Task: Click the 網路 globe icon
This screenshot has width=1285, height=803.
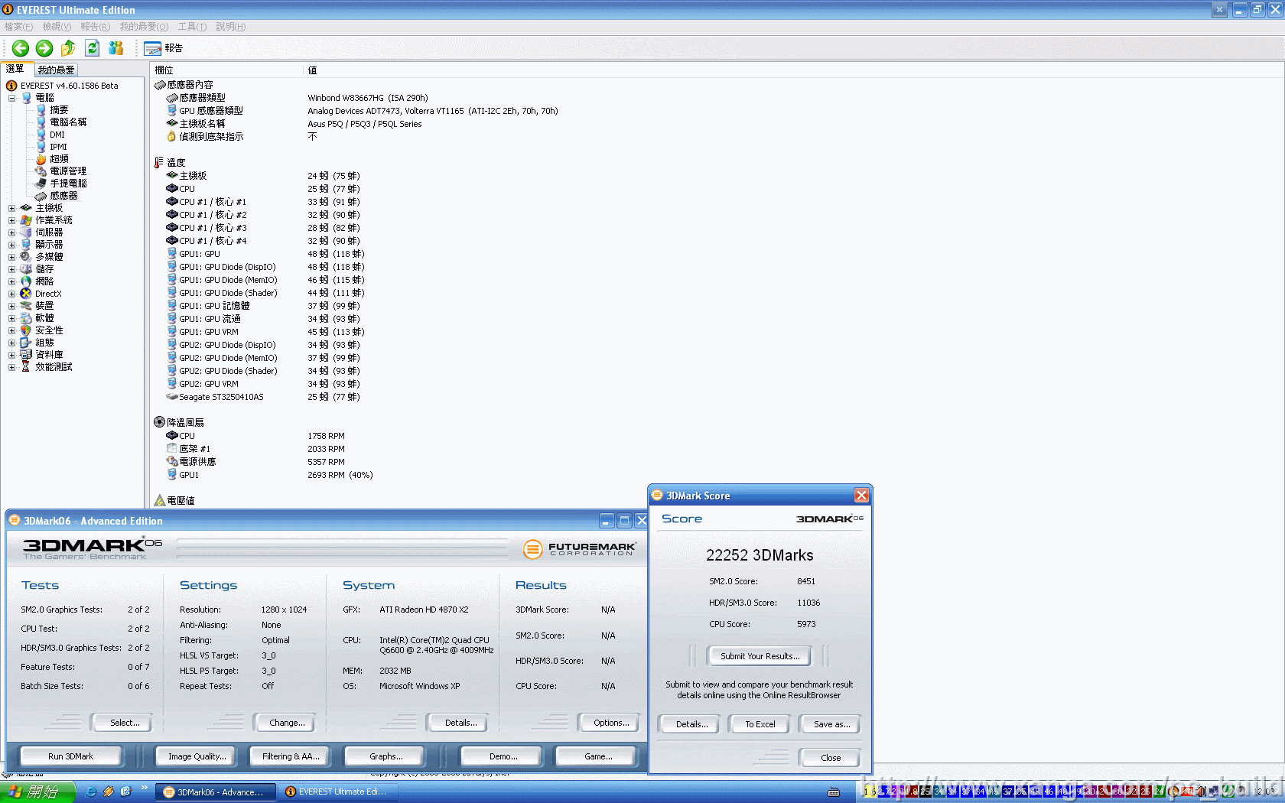Action: (x=26, y=281)
